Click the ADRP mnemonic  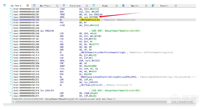click(62, 66)
